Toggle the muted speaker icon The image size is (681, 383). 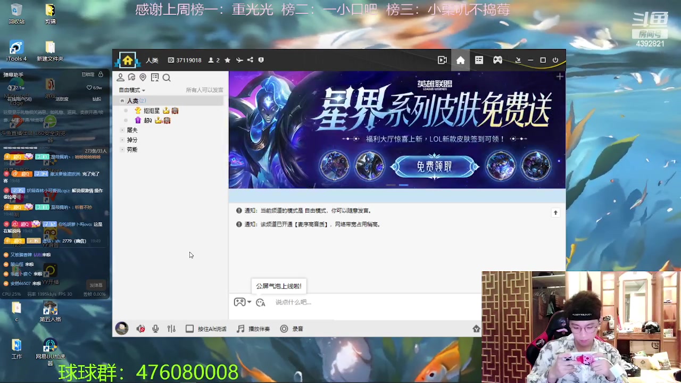pyautogui.click(x=140, y=329)
